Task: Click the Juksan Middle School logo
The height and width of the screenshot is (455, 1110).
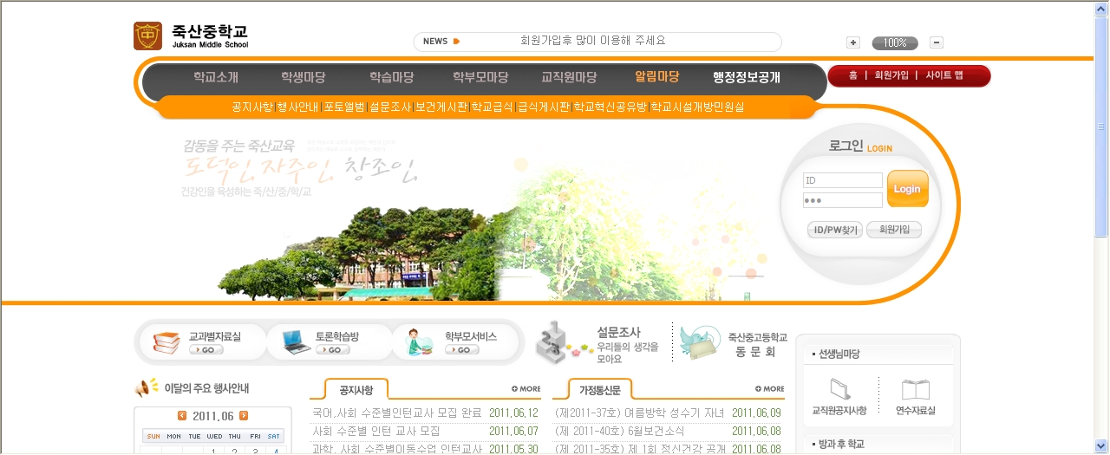Action: pos(147,36)
